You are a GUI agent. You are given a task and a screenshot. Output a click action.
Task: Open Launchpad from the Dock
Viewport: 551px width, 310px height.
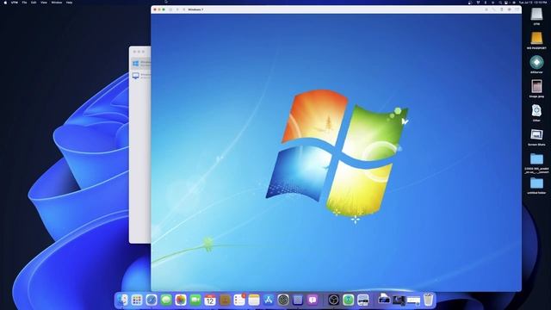[137, 300]
